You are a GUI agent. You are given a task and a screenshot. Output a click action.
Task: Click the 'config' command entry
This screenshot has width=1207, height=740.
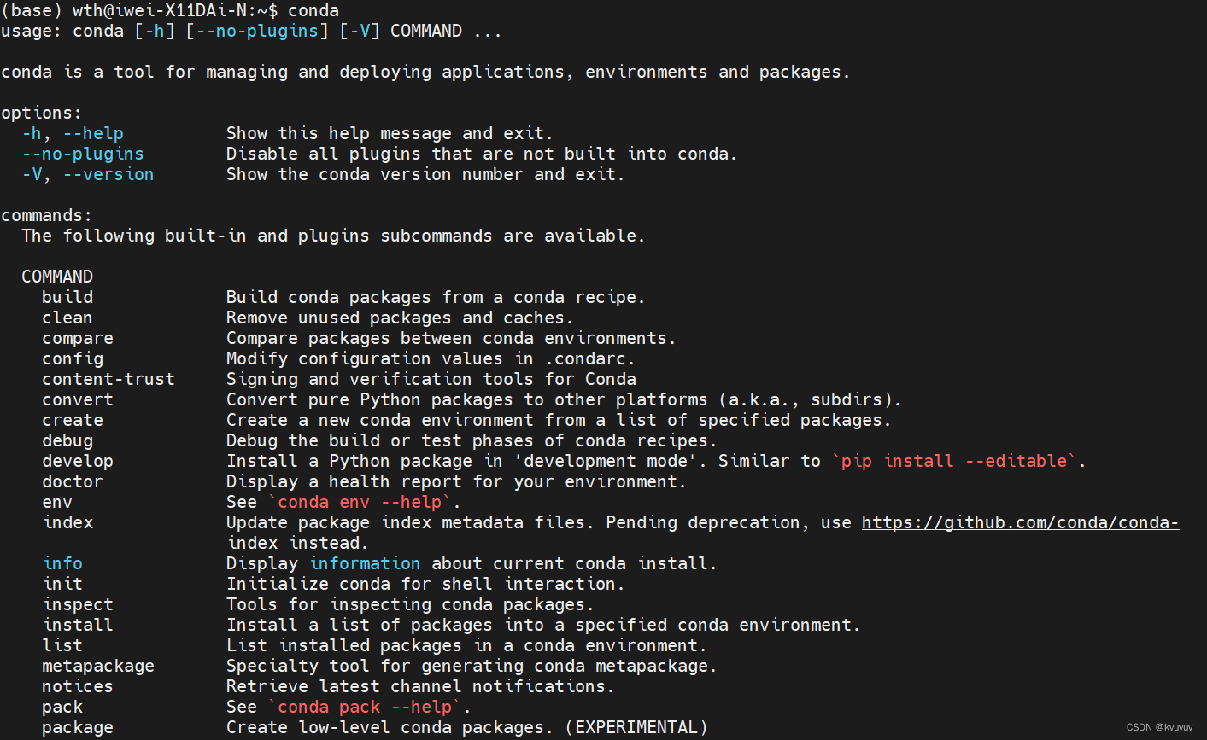[x=73, y=359]
